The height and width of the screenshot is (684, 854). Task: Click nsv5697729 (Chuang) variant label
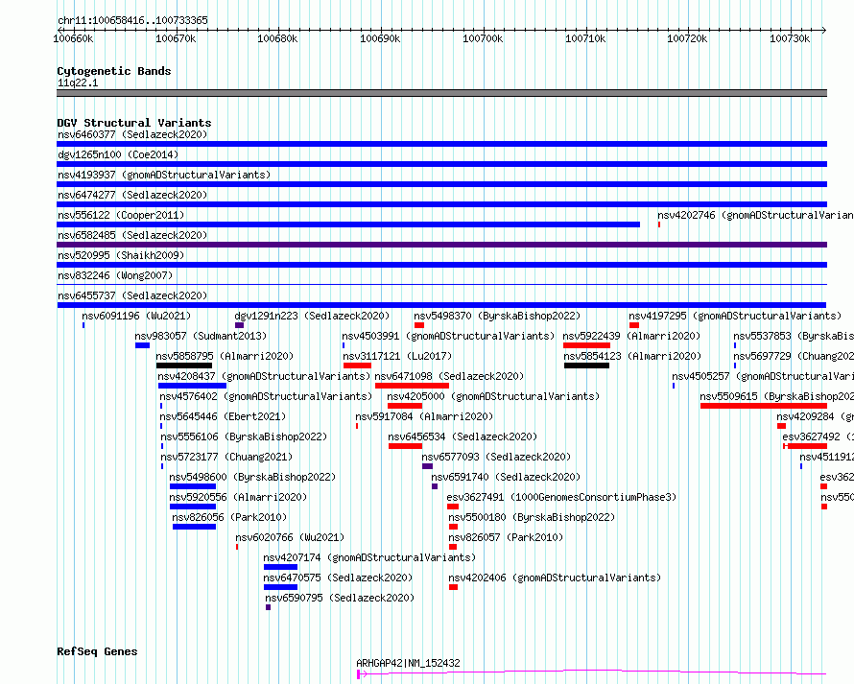click(794, 356)
